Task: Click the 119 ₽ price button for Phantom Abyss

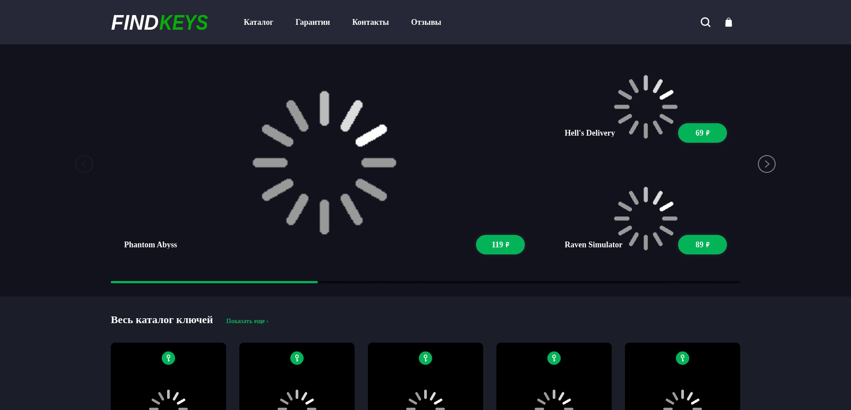Action: tap(500, 244)
